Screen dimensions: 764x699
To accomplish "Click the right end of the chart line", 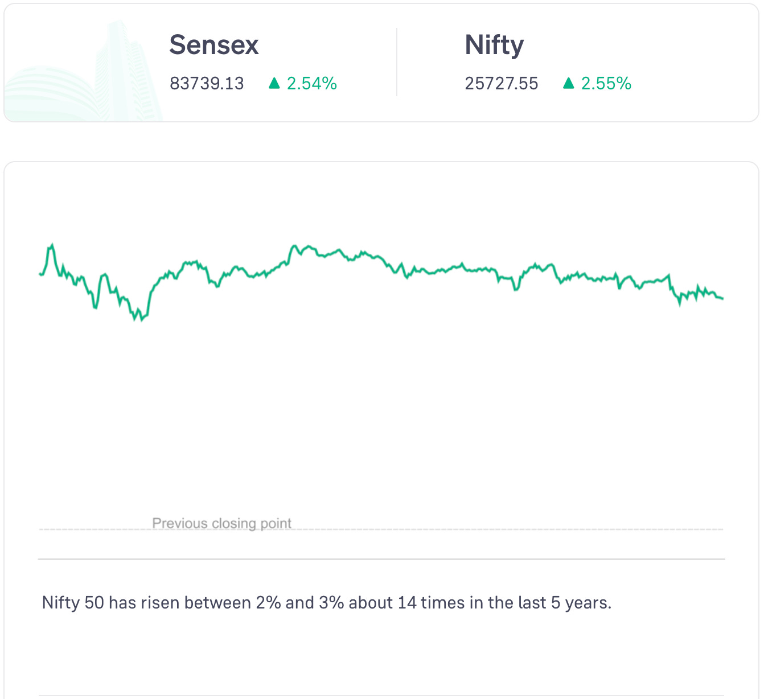I will coord(722,298).
